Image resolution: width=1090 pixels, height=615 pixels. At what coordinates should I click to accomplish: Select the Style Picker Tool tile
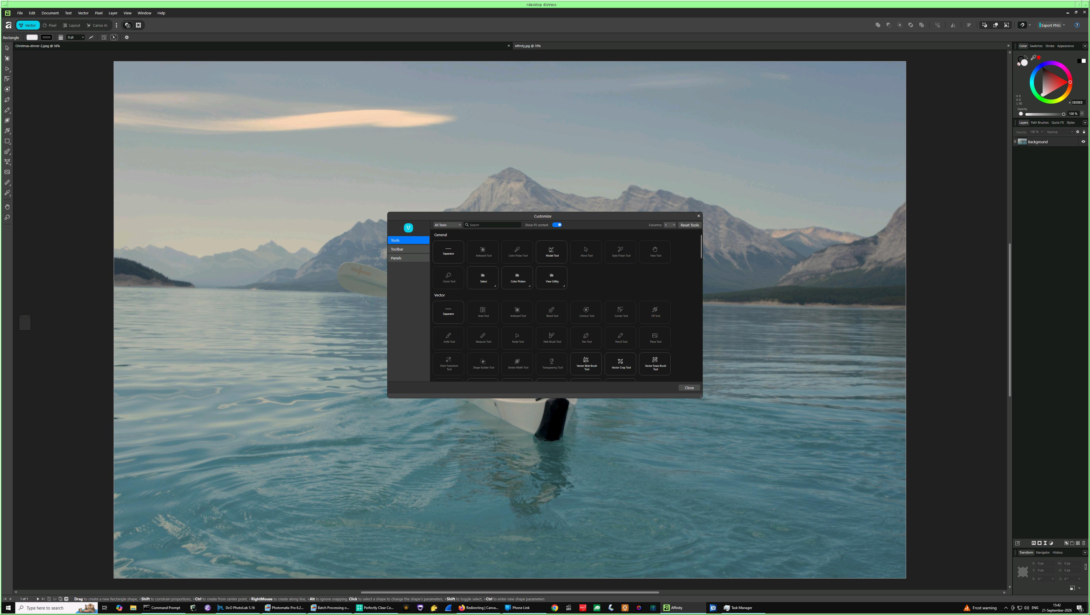point(620,252)
